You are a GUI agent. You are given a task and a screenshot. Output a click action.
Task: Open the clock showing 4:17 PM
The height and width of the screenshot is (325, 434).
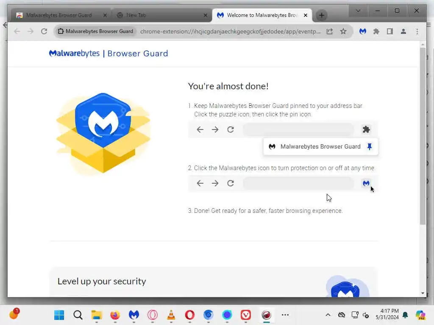[387, 314]
